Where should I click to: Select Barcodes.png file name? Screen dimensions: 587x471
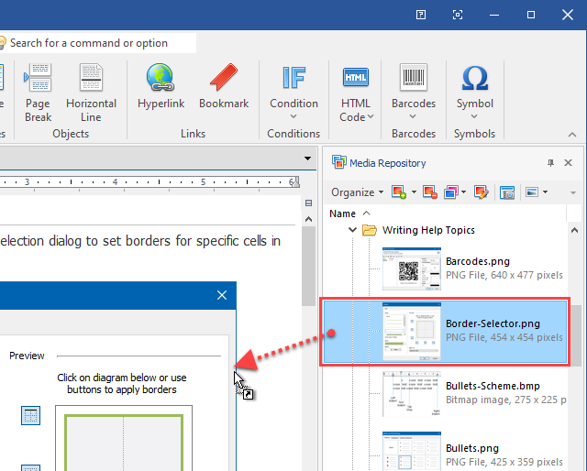tap(478, 261)
